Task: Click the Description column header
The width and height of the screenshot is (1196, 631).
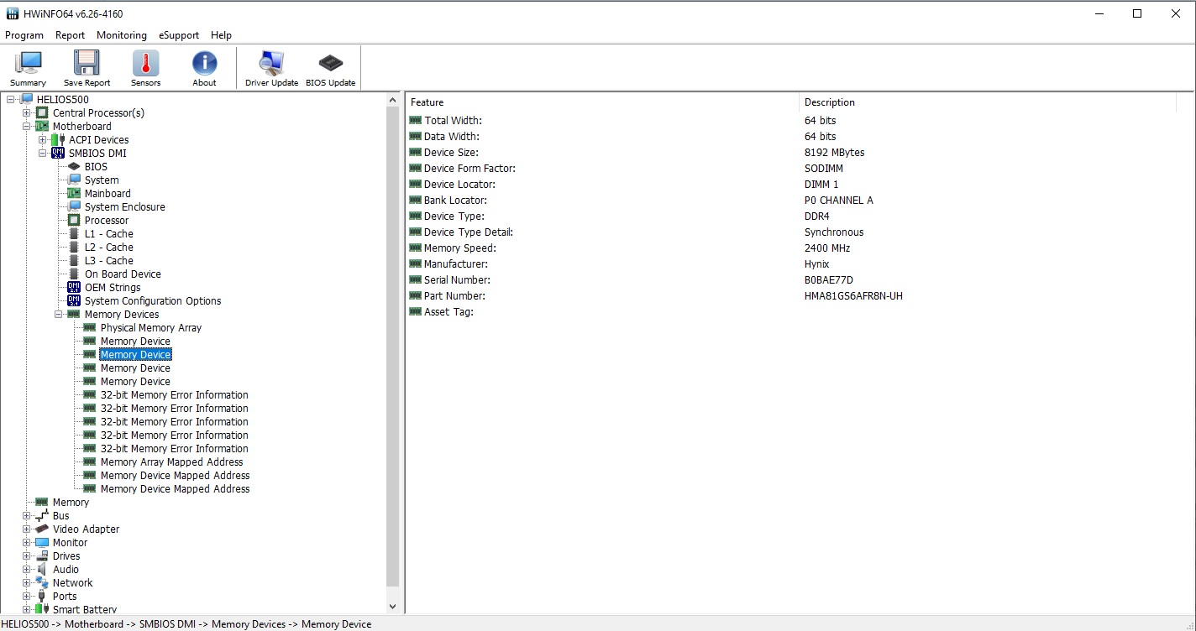Action: [x=988, y=102]
